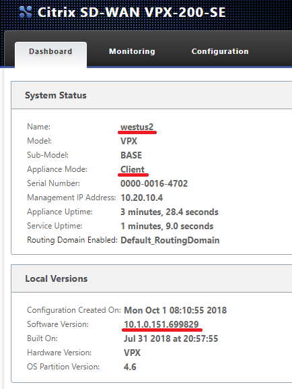Switch to the Monitoring tab
Screen dimensions: 292x389
[132, 51]
